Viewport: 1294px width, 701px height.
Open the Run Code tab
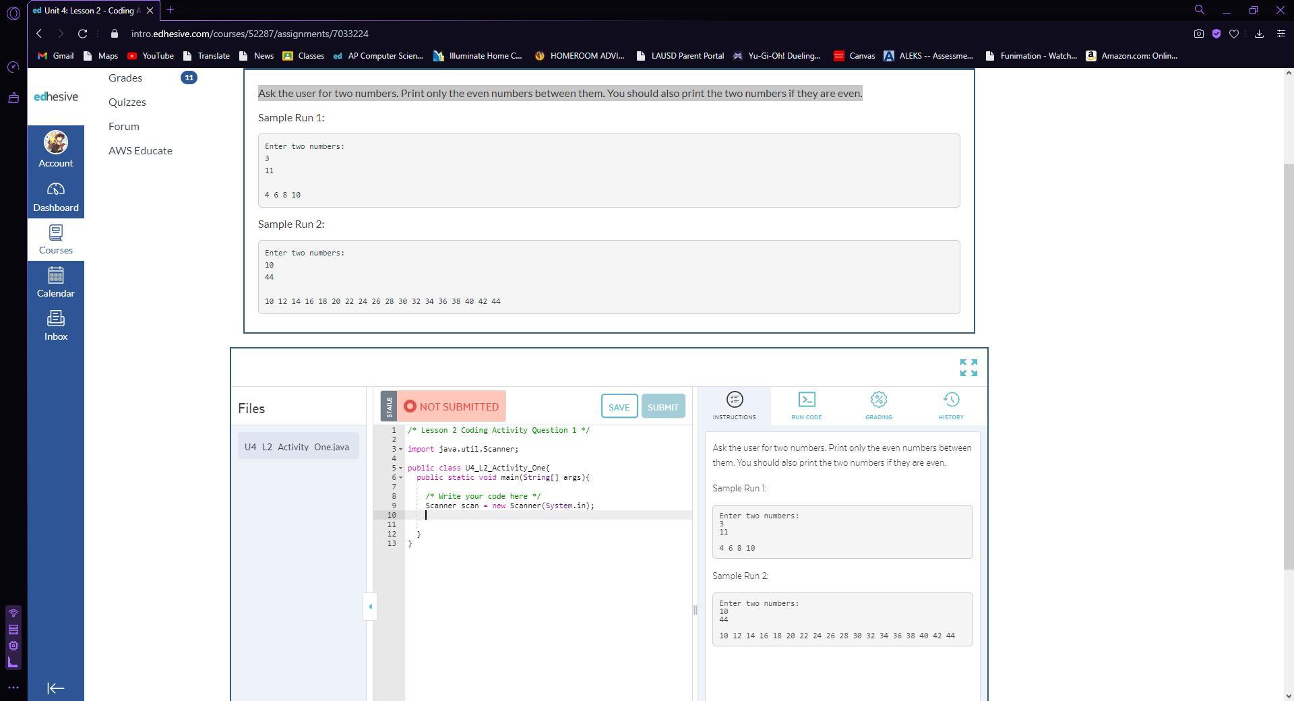(x=806, y=406)
